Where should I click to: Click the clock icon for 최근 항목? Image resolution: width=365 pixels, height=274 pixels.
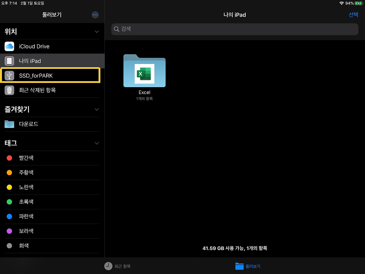click(108, 266)
